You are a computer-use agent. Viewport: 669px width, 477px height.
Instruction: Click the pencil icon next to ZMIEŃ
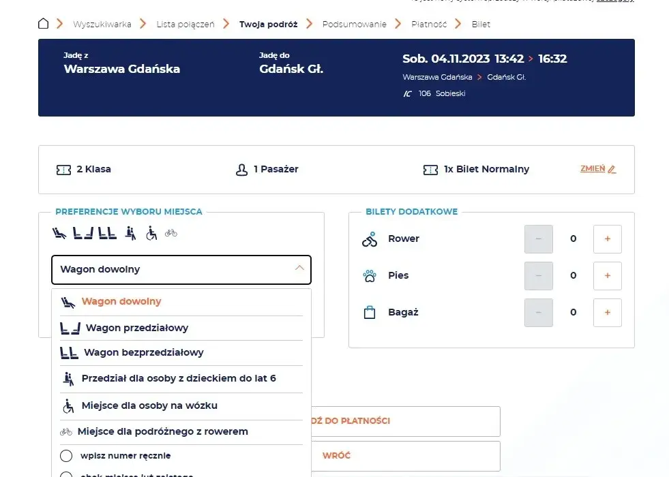pos(612,169)
